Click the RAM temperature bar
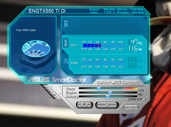This screenshot has width=171, height=127. [x=104, y=63]
